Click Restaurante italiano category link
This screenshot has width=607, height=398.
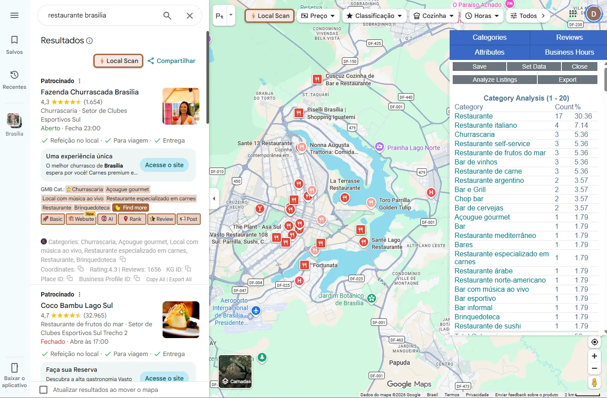coord(486,126)
